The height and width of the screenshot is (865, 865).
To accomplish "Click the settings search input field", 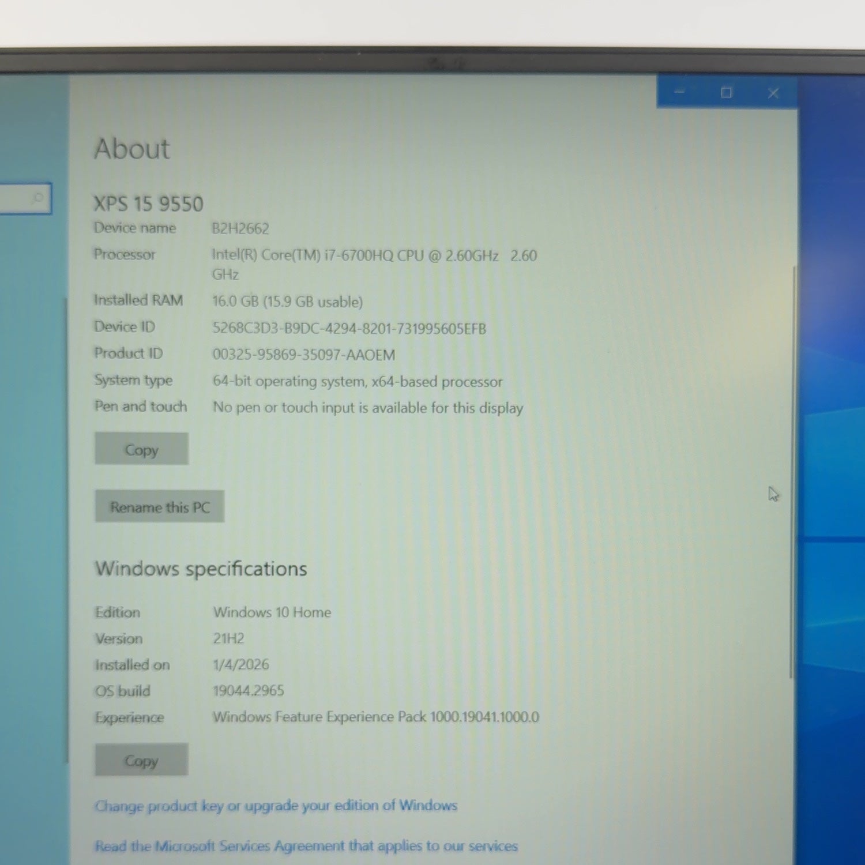I will pos(25,199).
